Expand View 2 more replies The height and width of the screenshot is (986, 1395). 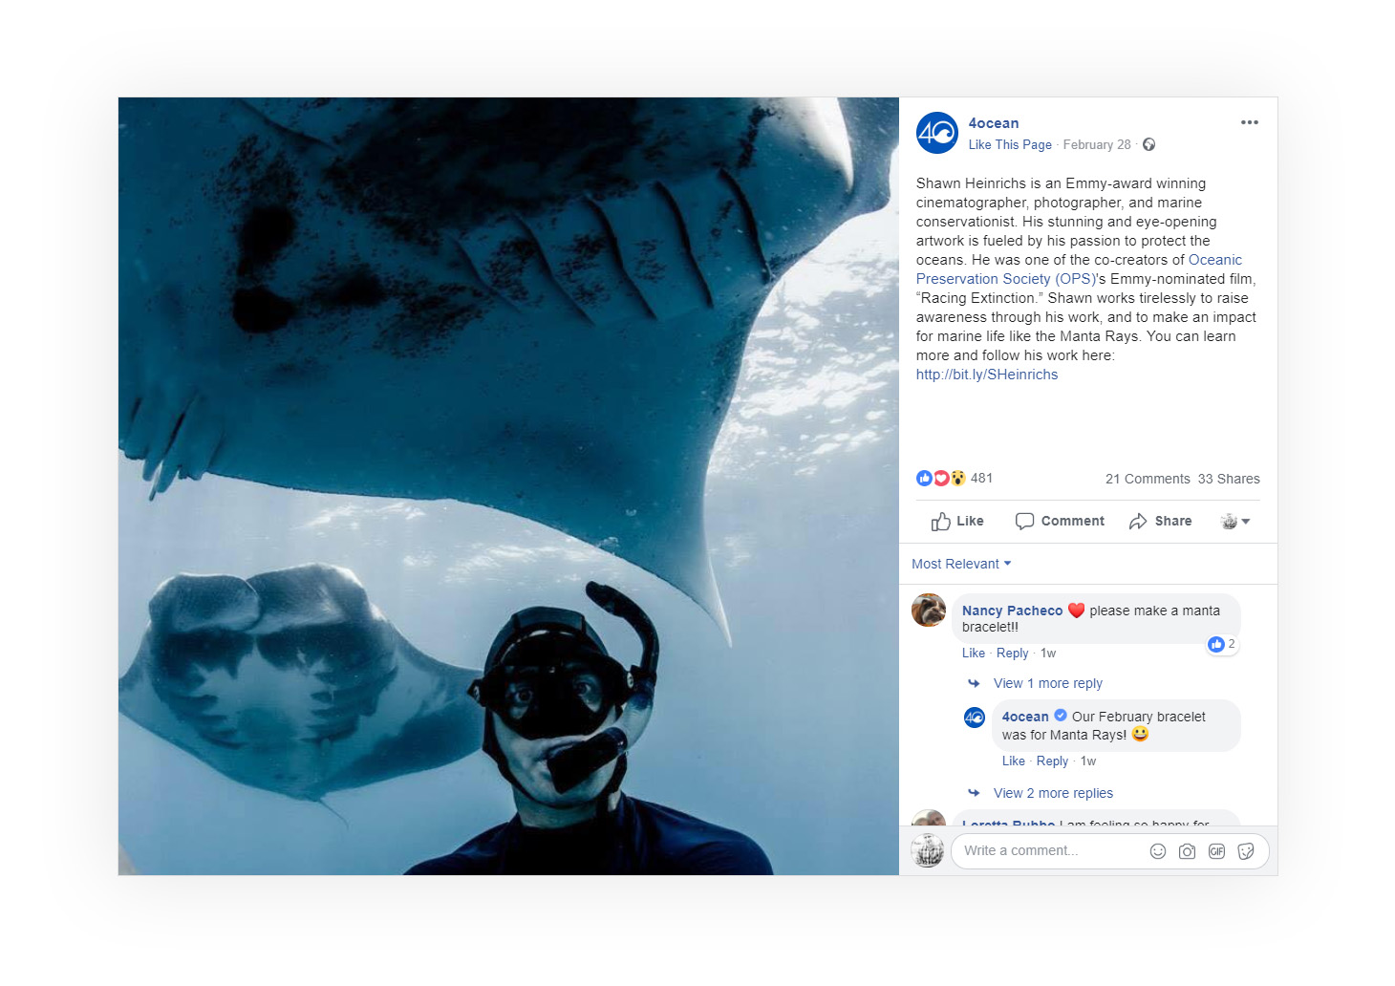tap(1053, 793)
